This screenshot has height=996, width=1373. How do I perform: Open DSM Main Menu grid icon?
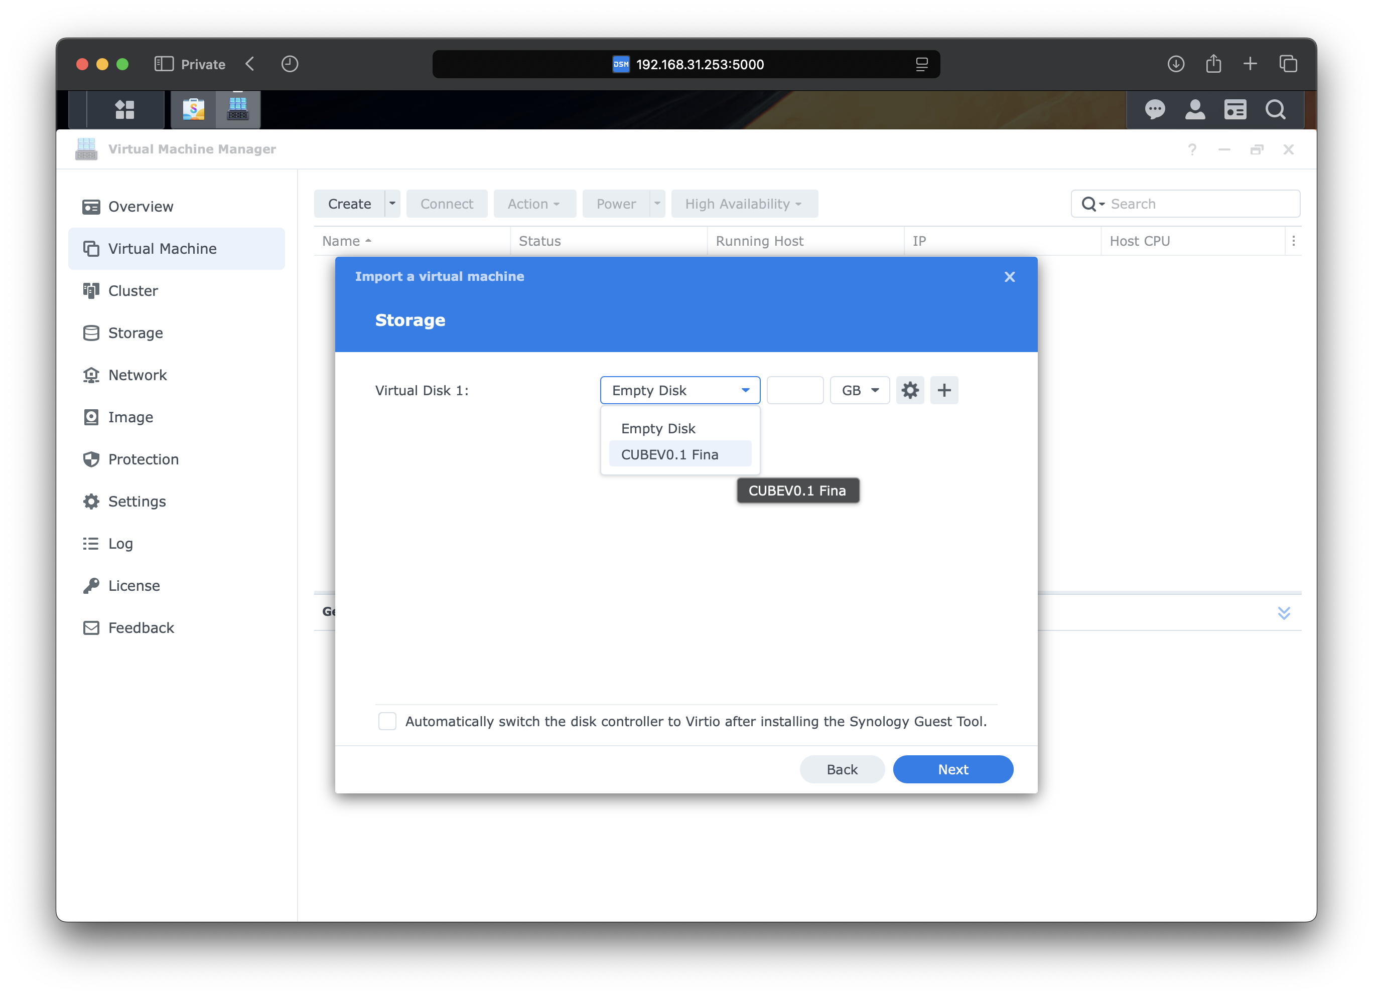pos(125,109)
